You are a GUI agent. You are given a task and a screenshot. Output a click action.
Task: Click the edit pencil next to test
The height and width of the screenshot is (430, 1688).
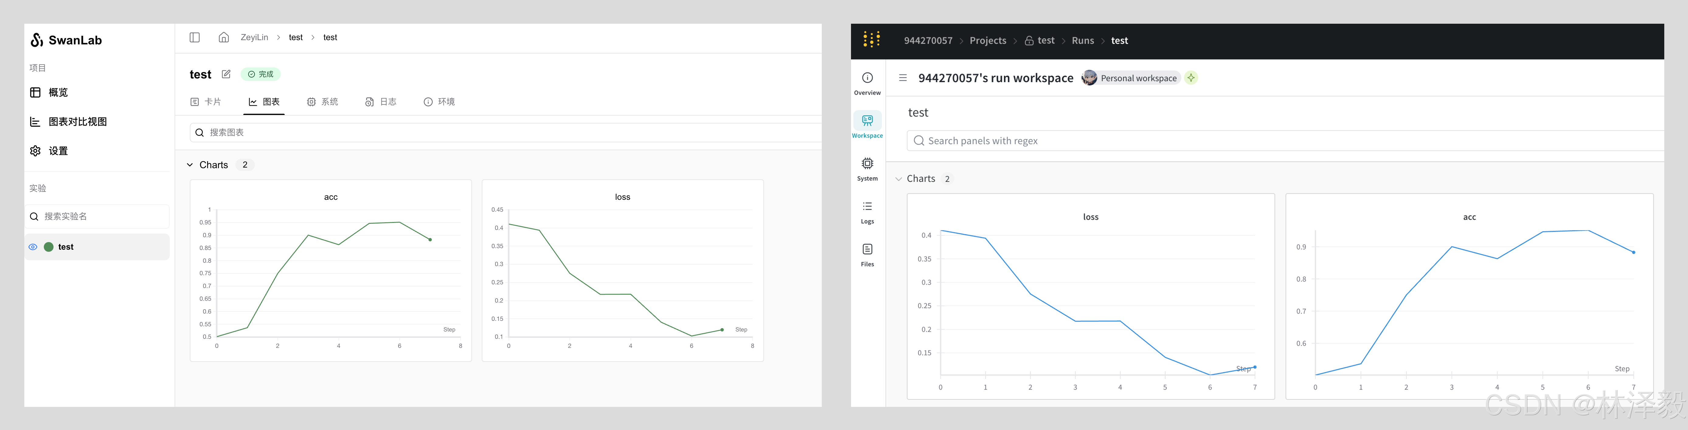click(x=226, y=74)
